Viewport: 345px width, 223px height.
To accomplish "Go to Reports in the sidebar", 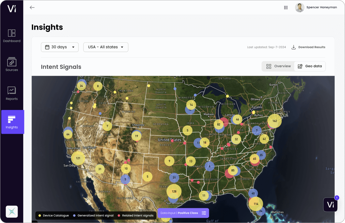I will coord(12,93).
